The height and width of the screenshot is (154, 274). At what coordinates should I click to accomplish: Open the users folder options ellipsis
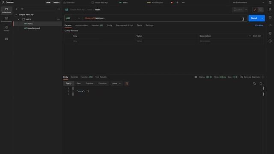point(59,19)
